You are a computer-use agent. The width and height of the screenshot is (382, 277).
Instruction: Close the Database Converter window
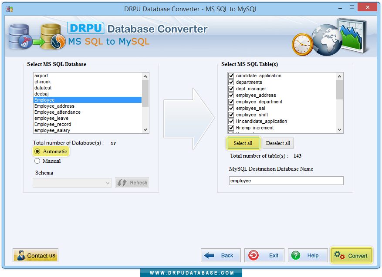click(x=367, y=7)
